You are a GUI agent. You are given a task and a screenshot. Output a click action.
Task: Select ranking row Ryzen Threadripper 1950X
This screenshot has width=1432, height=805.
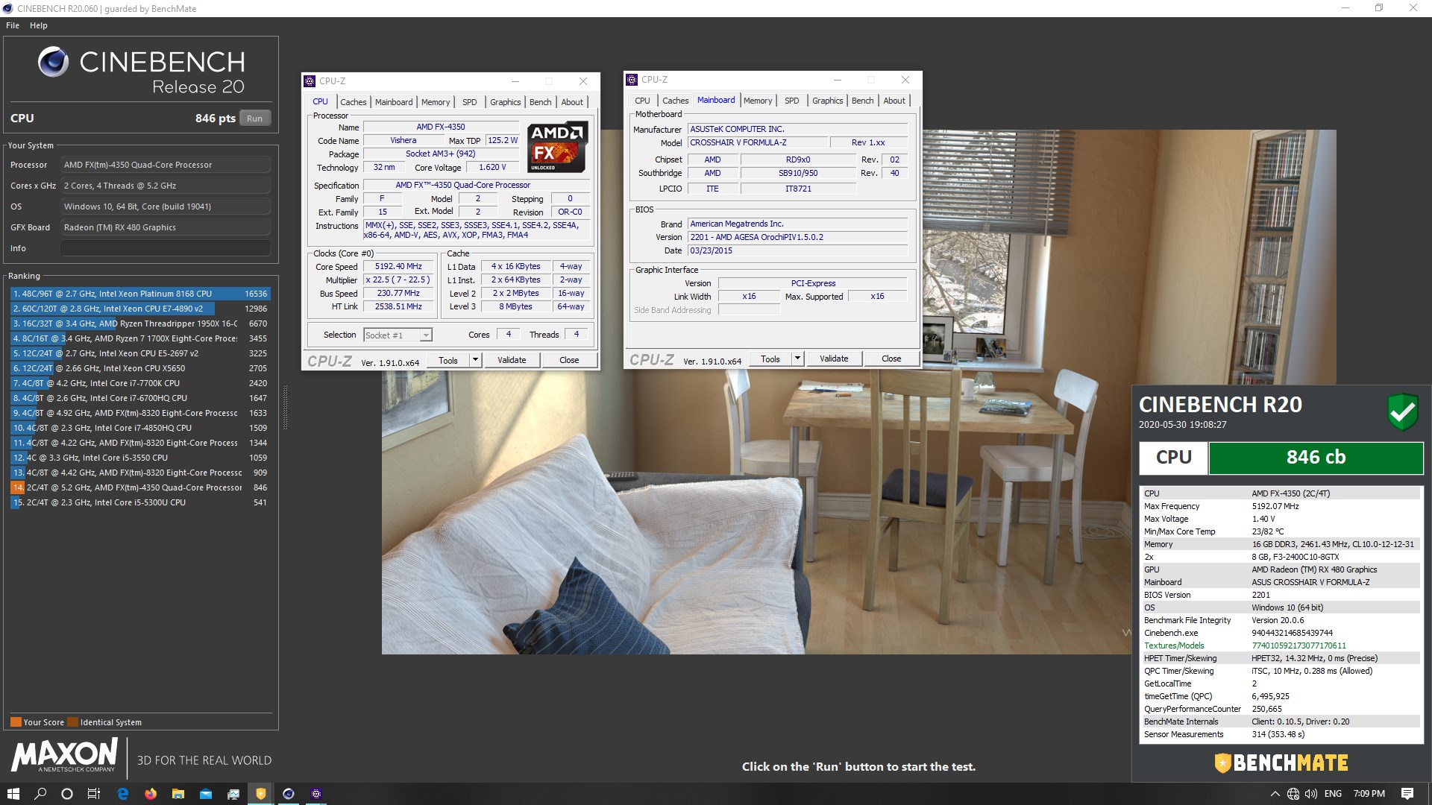[139, 323]
